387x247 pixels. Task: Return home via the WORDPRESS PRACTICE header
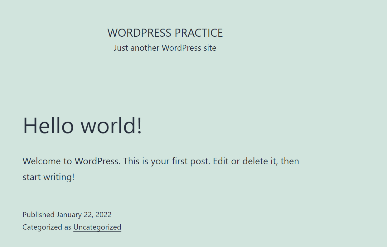[x=165, y=33]
